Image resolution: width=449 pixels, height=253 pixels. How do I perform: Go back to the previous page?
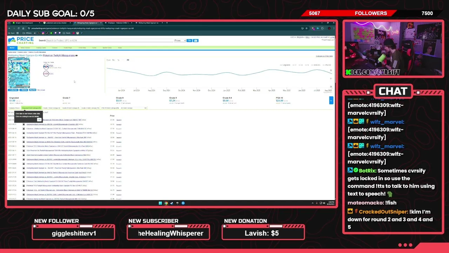pos(9,28)
